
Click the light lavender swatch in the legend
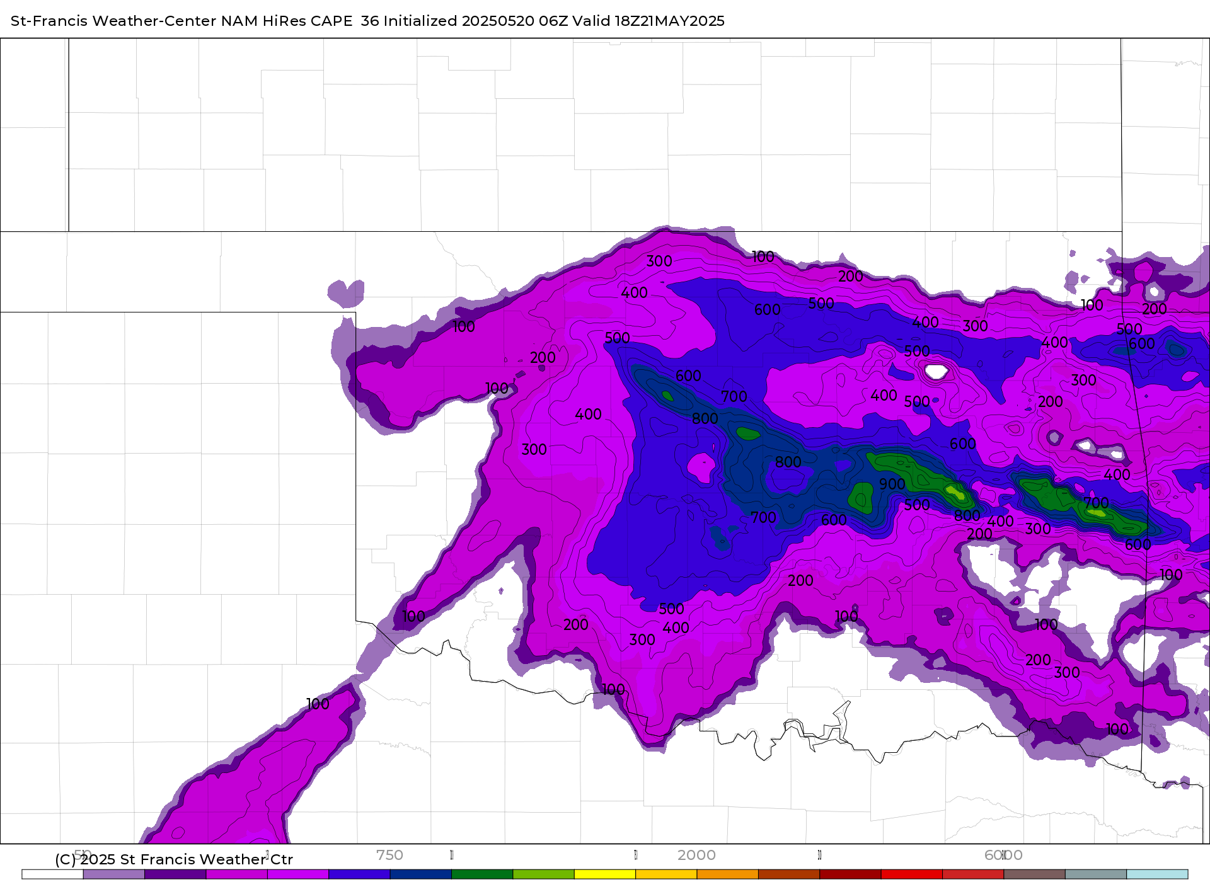pyautogui.click(x=113, y=874)
